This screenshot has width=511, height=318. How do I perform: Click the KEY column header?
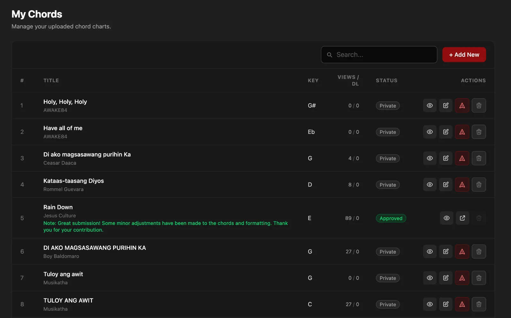tap(313, 81)
